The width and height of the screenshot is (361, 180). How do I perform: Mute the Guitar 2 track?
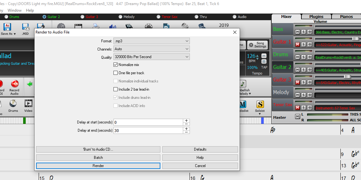[298, 69]
